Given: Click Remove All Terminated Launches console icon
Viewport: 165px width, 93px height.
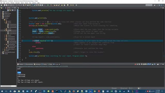Looking at the screenshot, I should [139, 64].
